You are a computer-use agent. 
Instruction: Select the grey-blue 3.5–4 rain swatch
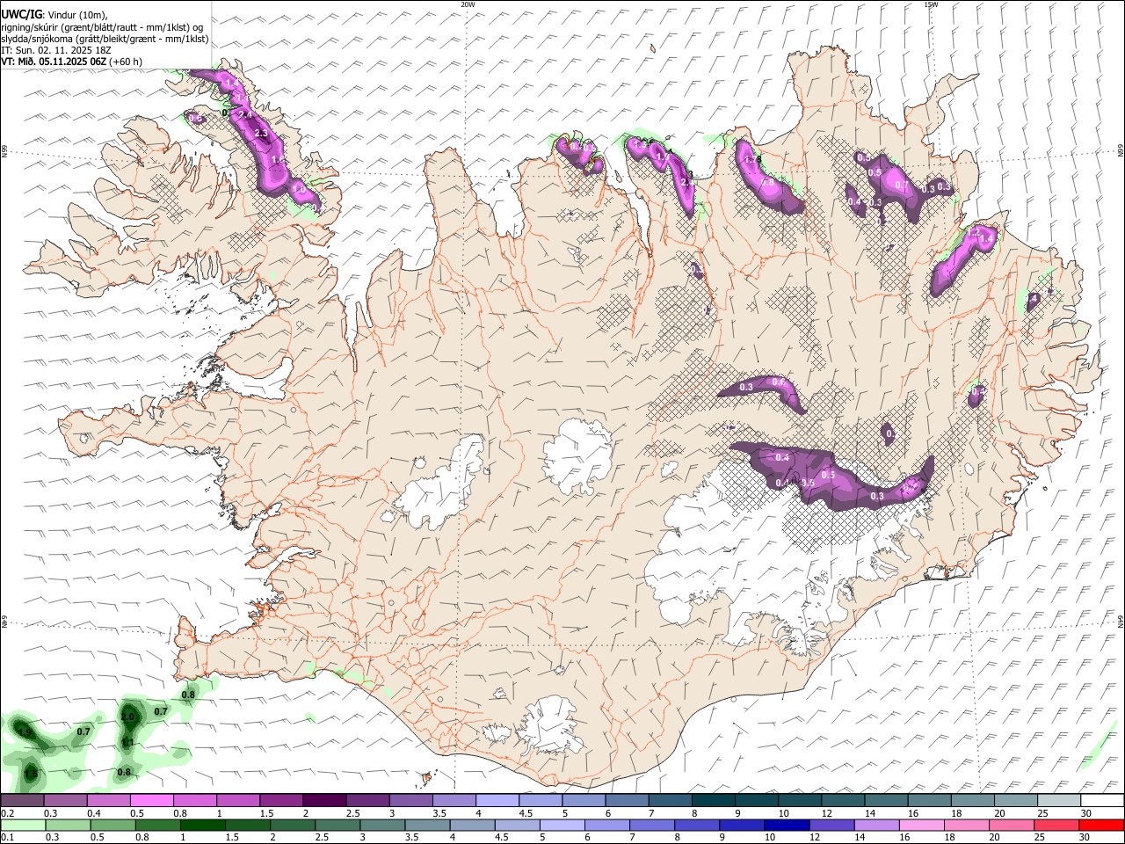427,826
